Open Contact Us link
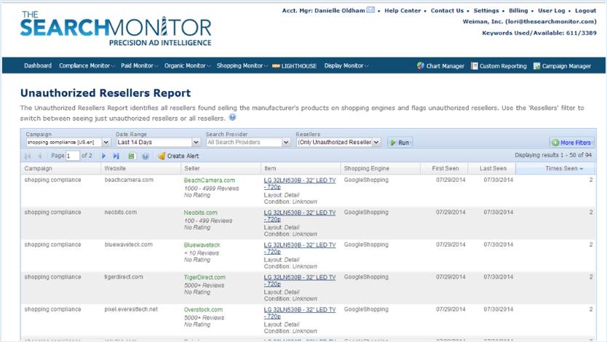 pos(447,10)
